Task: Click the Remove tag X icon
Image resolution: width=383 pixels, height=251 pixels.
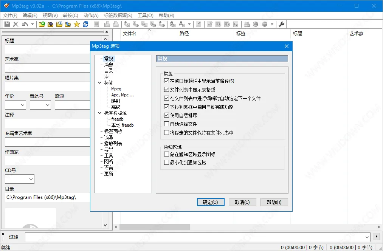Action: coord(16,24)
